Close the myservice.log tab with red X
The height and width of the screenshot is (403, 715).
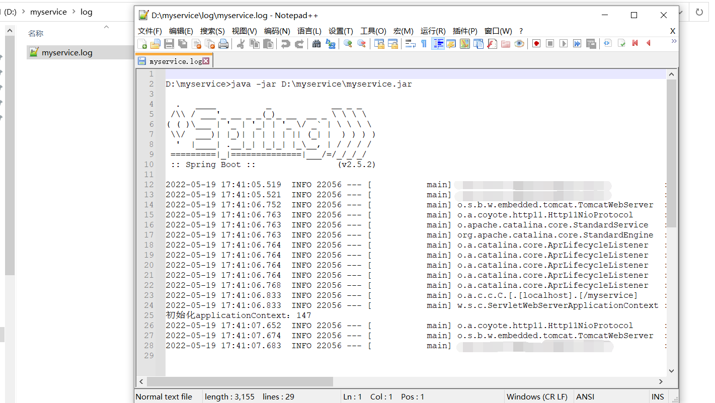[x=206, y=61]
